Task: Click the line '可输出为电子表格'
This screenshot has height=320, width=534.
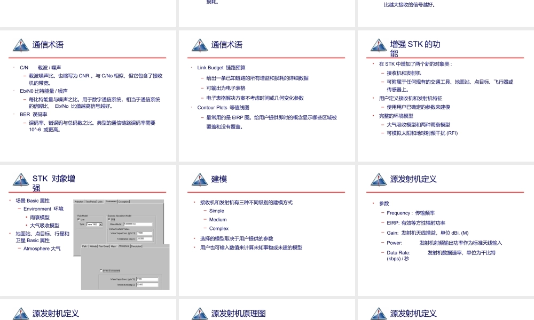Action: 226,88
